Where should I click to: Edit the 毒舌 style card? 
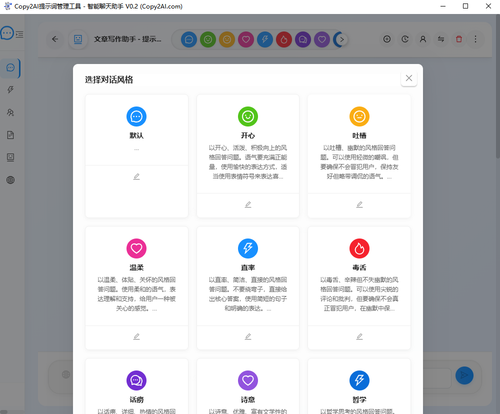(x=359, y=336)
